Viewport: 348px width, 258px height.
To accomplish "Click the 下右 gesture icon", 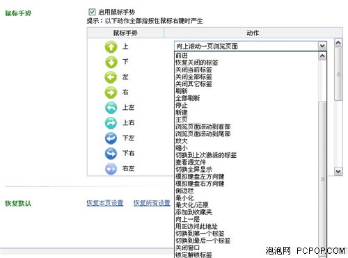I will 111,154.
